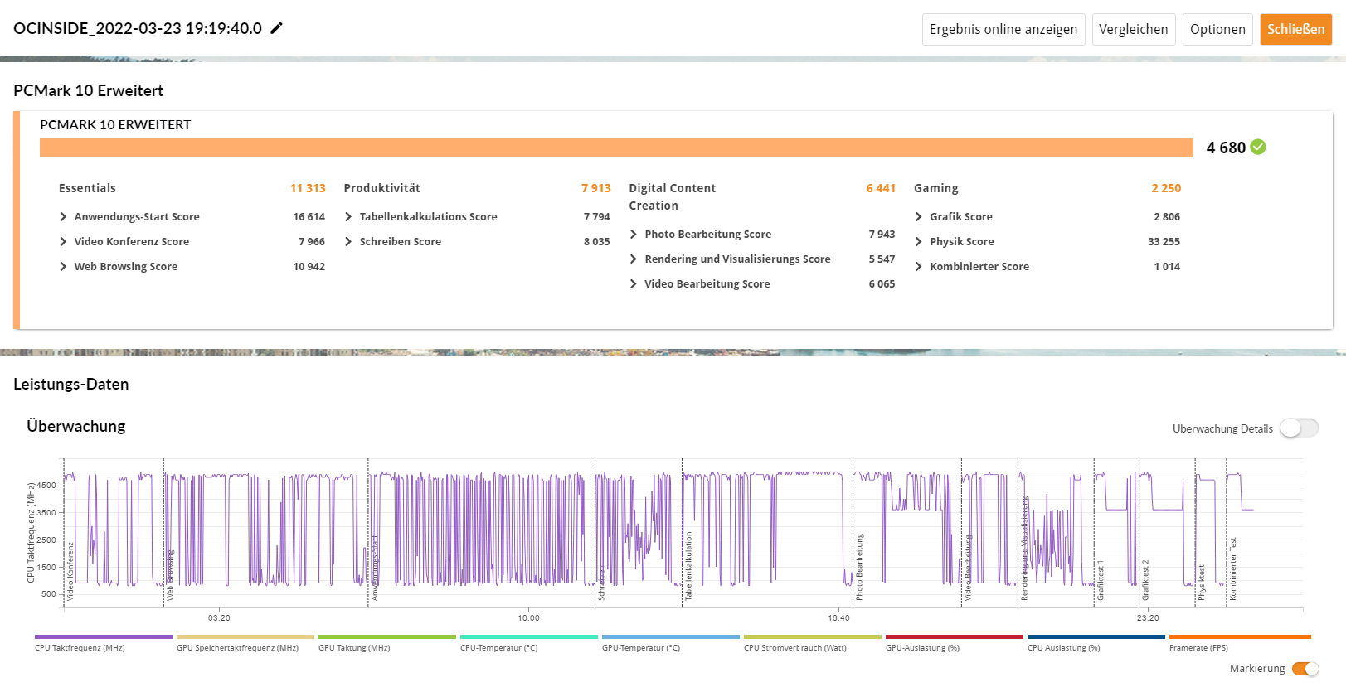Click the Grafiktest 1 chart marker
Image resolution: width=1346 pixels, height=692 pixels.
pos(1101,580)
